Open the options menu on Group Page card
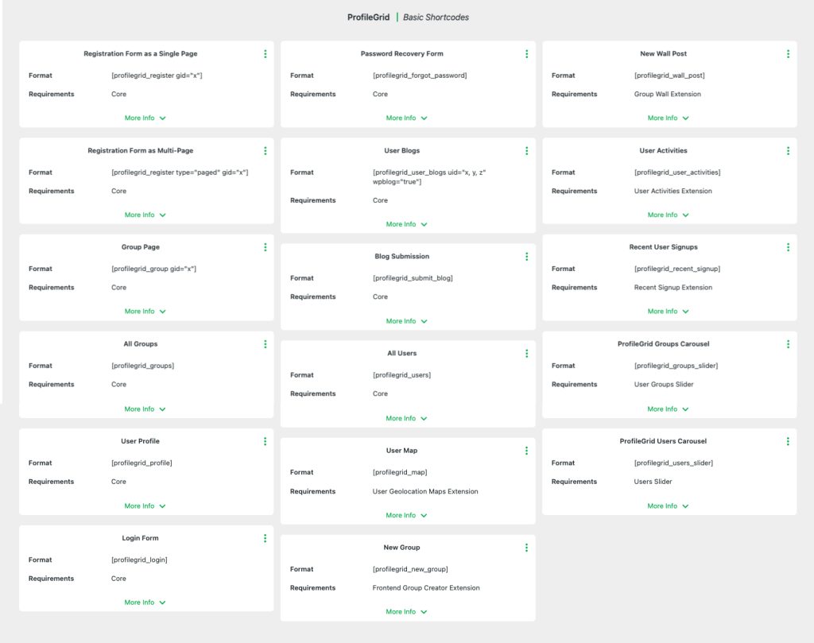The height and width of the screenshot is (643, 814). (265, 247)
